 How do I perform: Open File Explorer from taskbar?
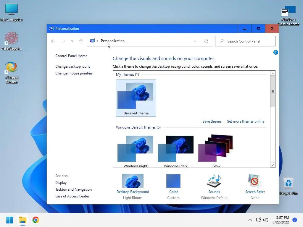pos(22,220)
